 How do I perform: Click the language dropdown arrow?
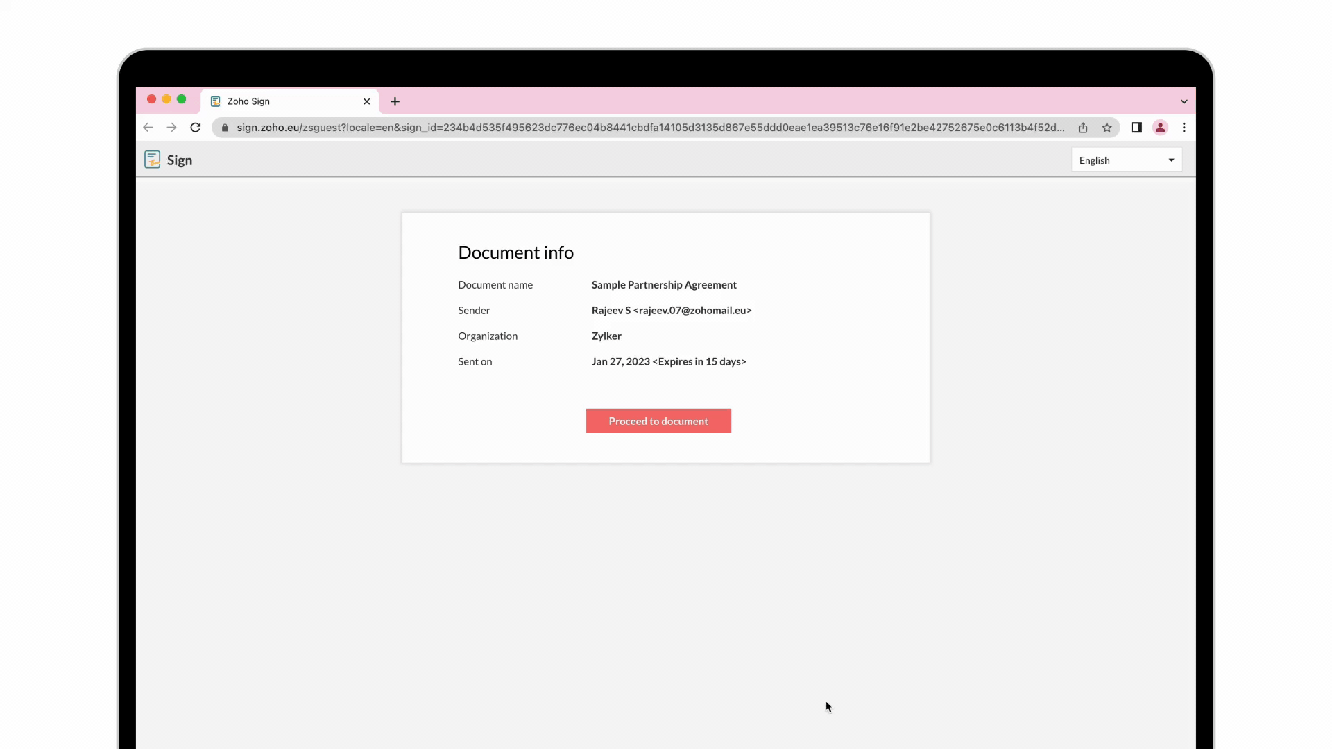click(x=1171, y=160)
